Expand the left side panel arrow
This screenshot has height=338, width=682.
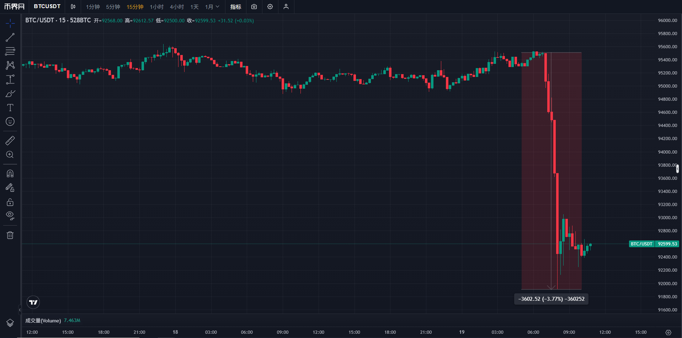[20, 310]
